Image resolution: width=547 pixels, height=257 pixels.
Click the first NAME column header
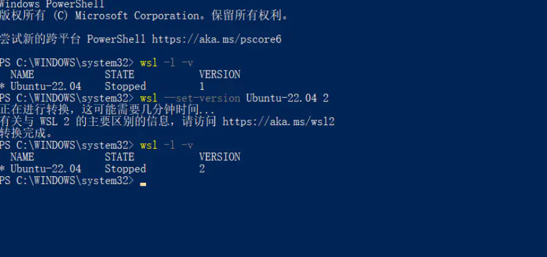click(23, 75)
